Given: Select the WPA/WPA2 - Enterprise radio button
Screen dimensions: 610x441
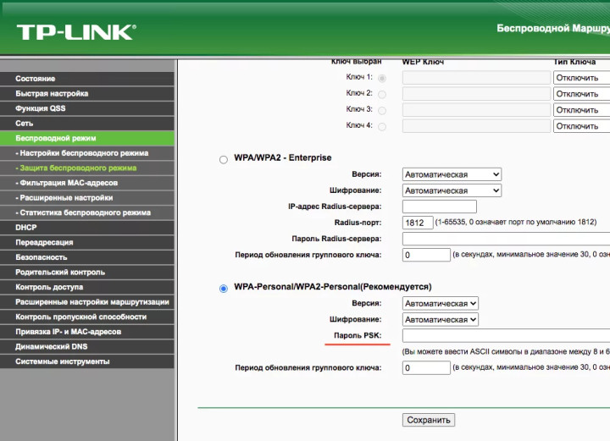Looking at the screenshot, I should [224, 158].
